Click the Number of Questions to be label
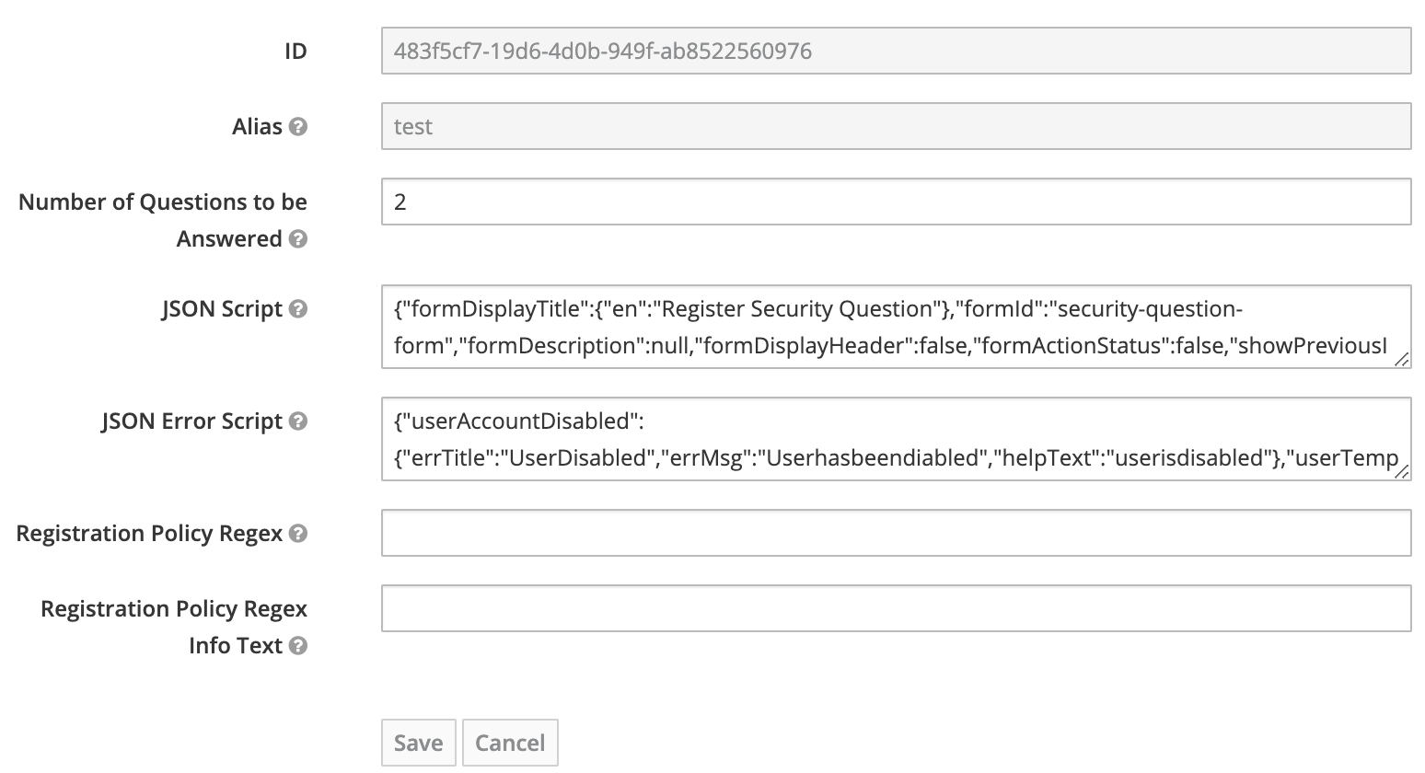The width and height of the screenshot is (1425, 773). click(163, 202)
